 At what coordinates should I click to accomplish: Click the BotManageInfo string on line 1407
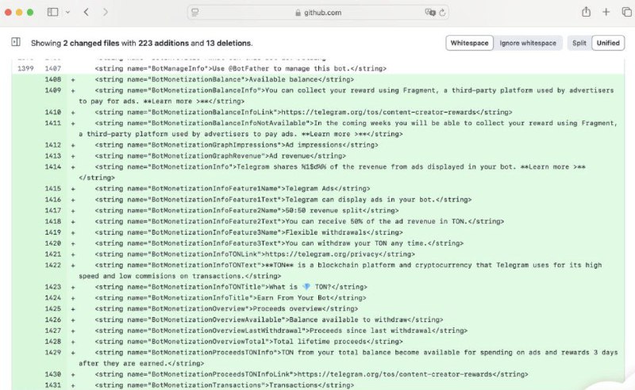[x=241, y=68]
